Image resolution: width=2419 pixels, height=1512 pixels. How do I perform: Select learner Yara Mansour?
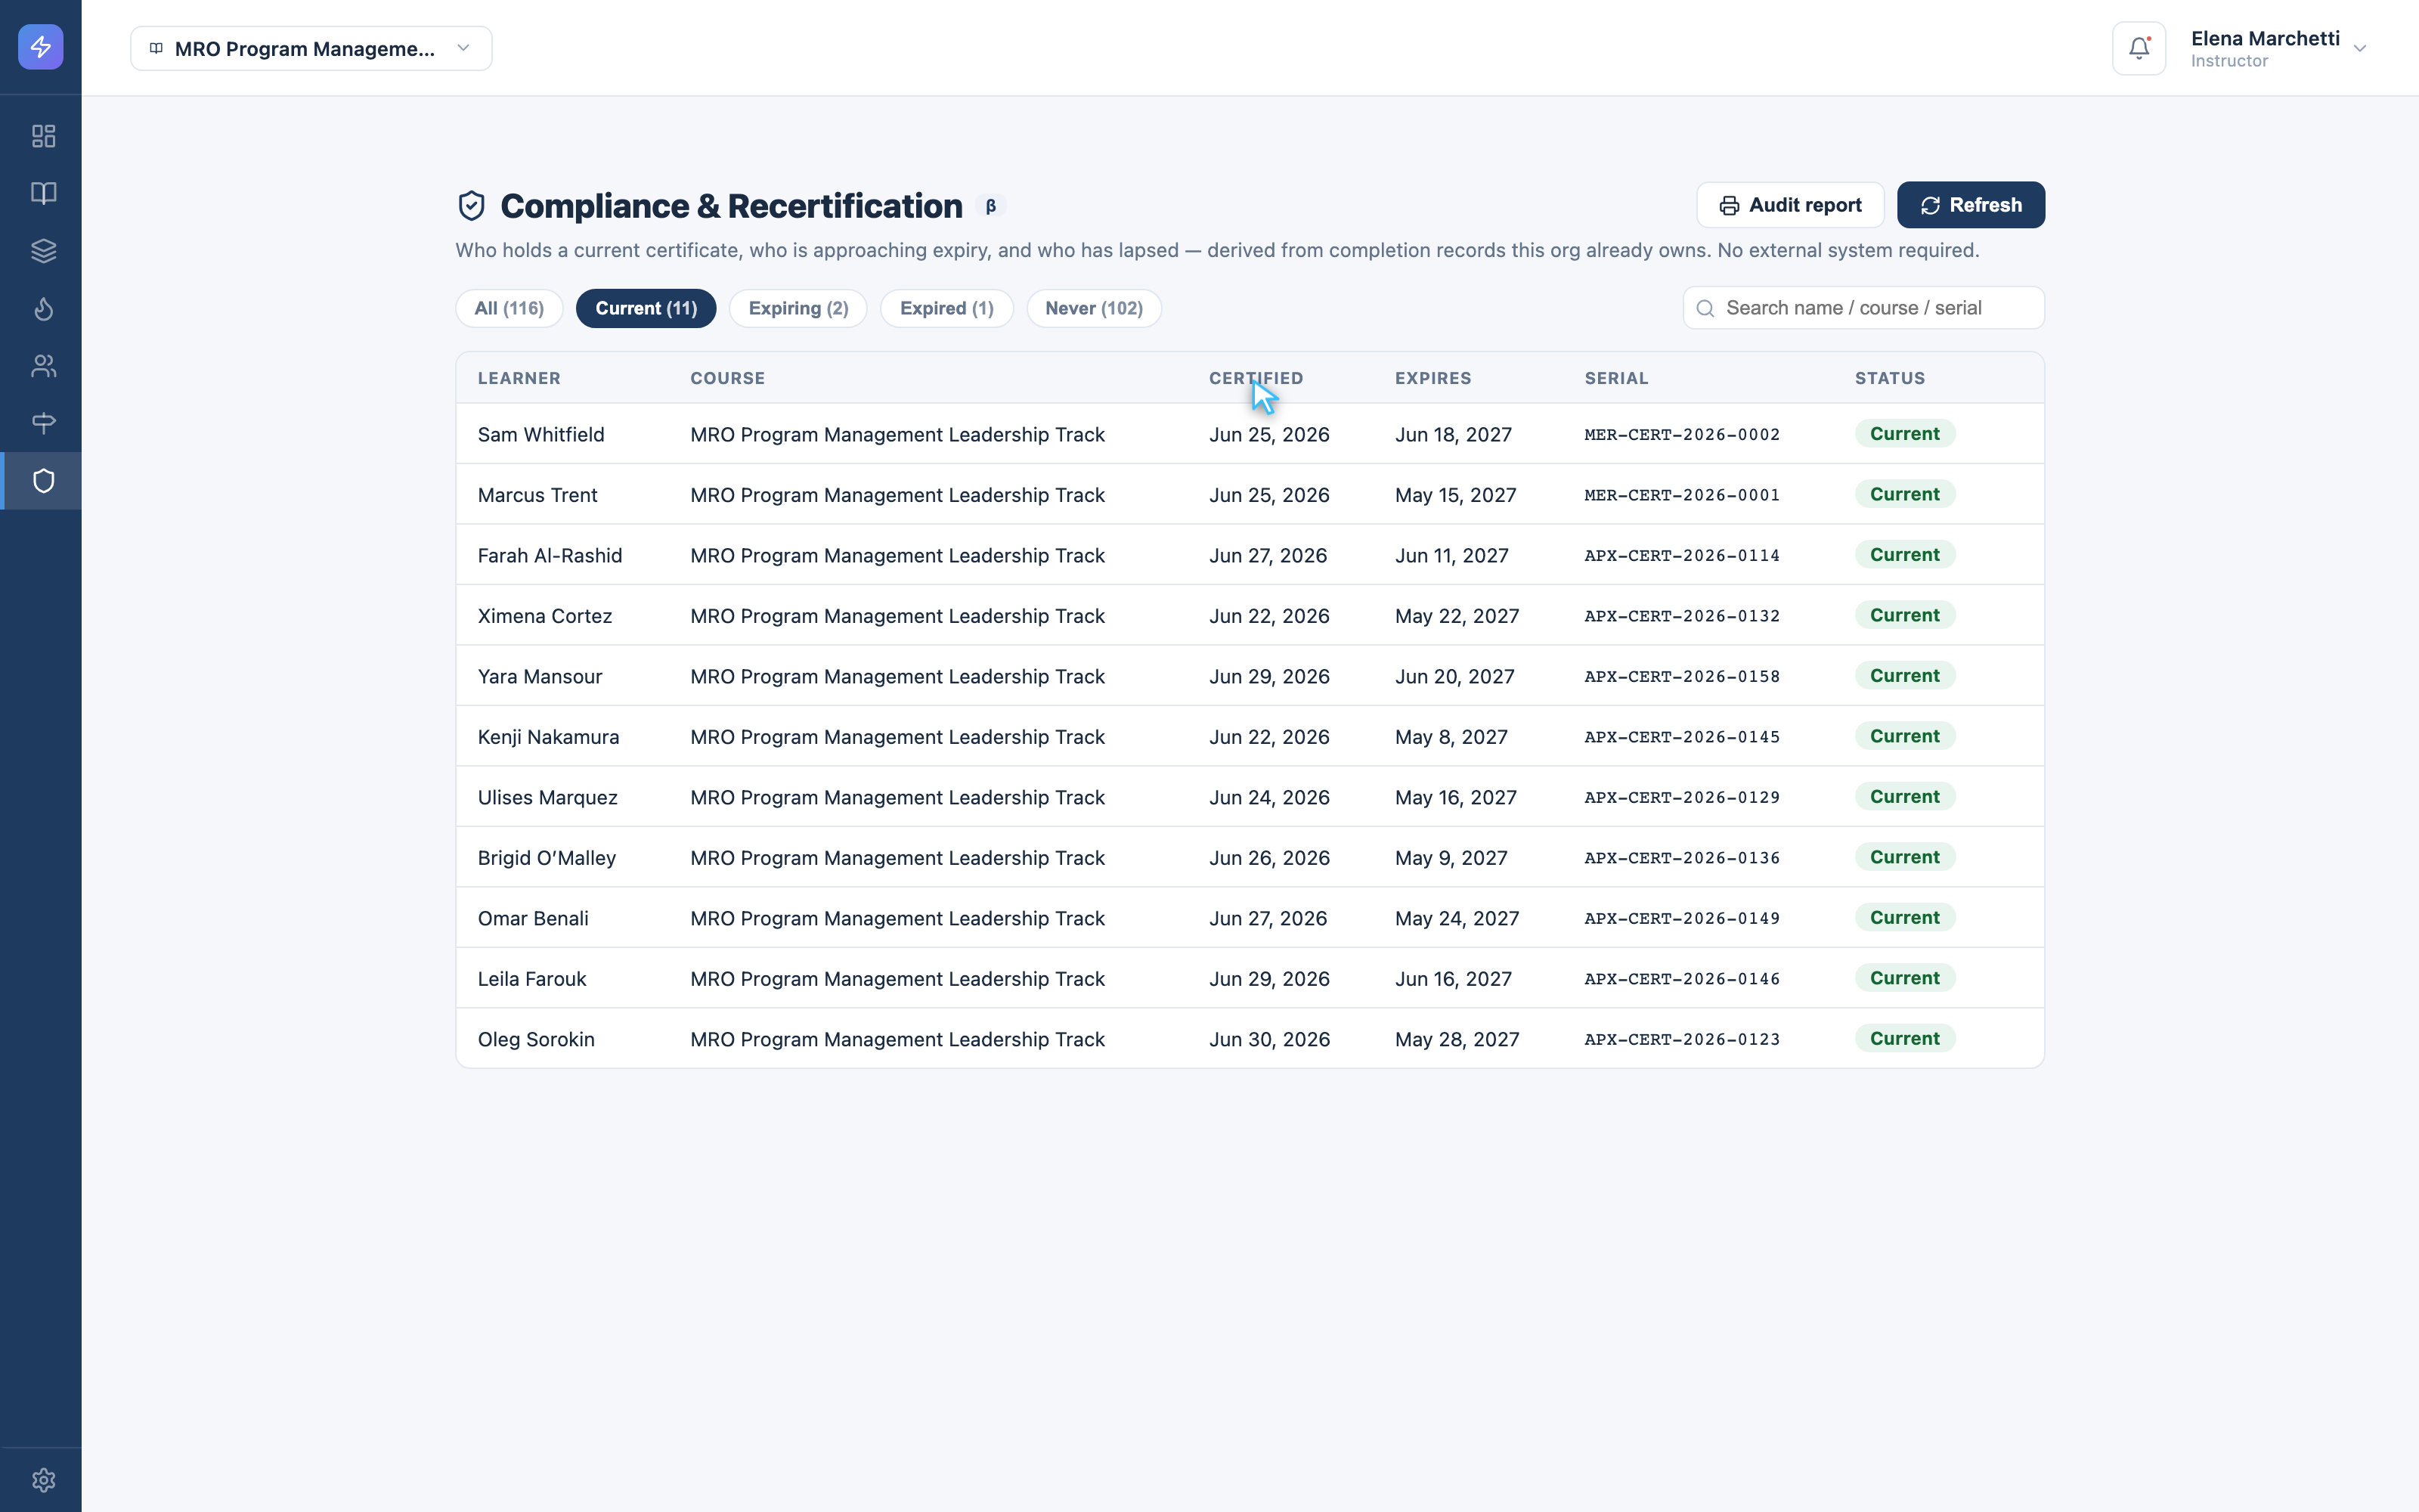click(x=540, y=676)
